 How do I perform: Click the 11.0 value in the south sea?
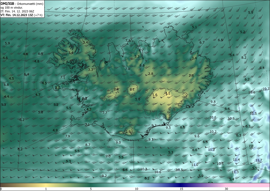tap(195, 165)
